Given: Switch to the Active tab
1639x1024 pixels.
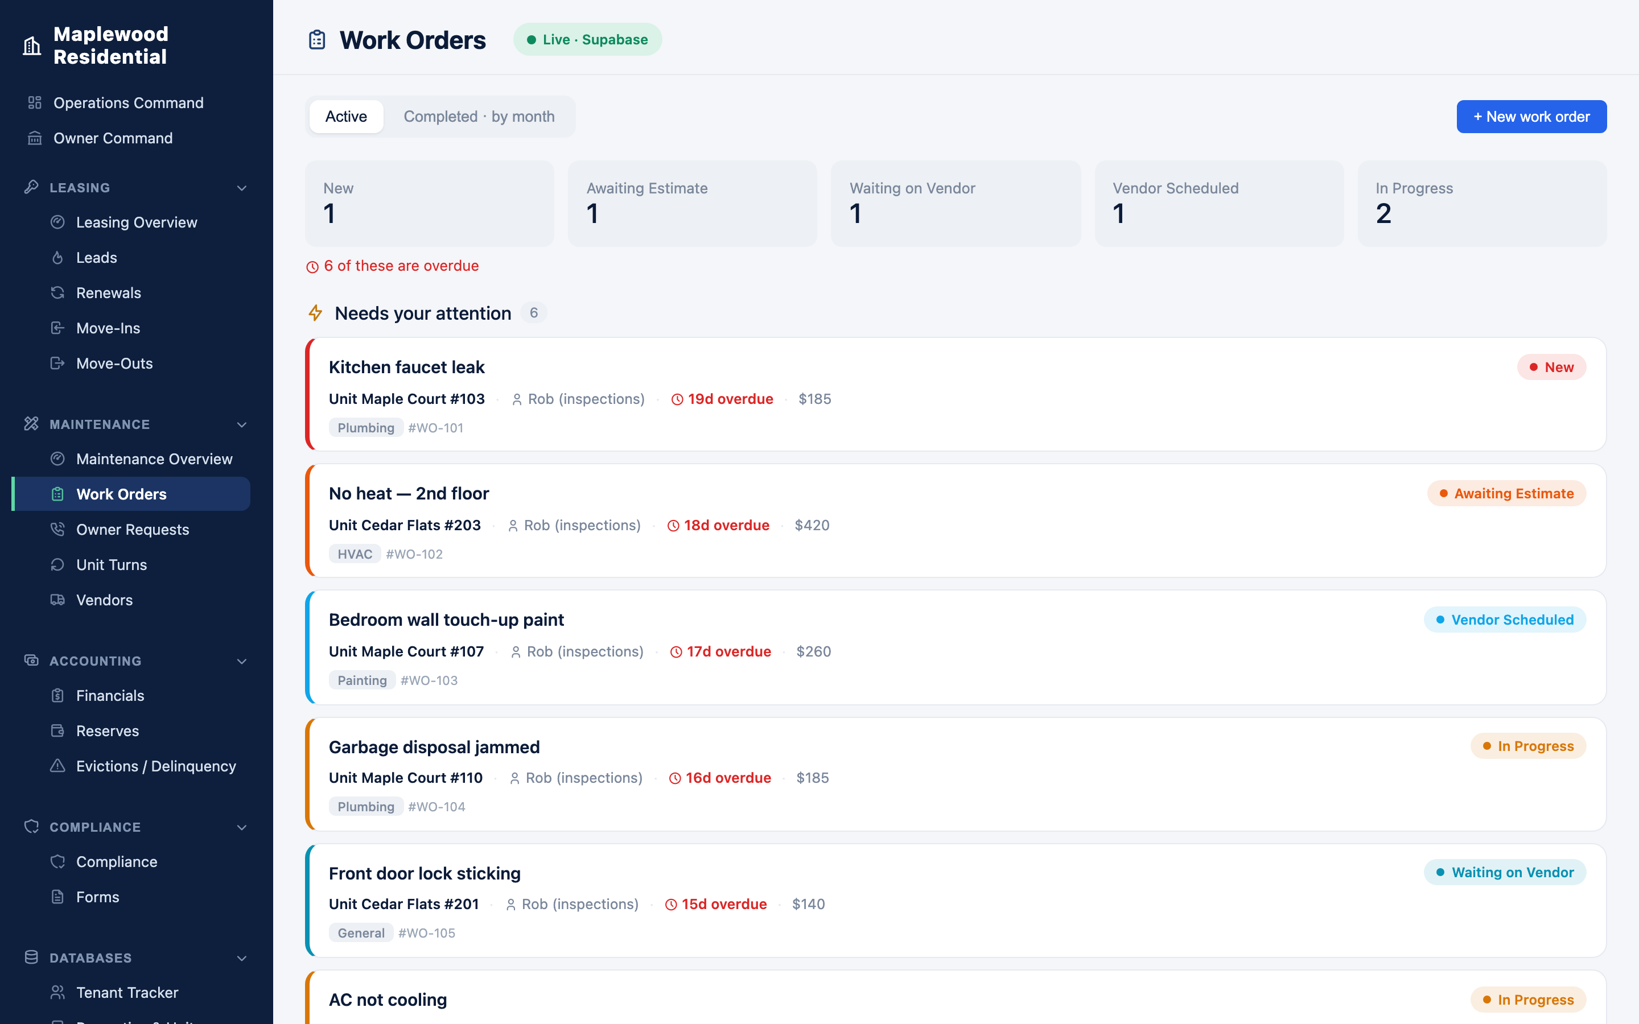Looking at the screenshot, I should [x=346, y=117].
